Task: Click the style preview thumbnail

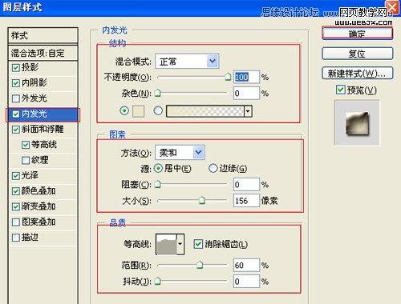Action: (357, 123)
